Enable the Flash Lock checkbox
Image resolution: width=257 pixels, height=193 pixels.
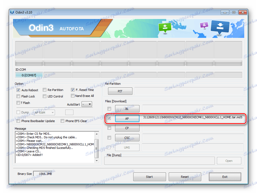tap(18, 96)
